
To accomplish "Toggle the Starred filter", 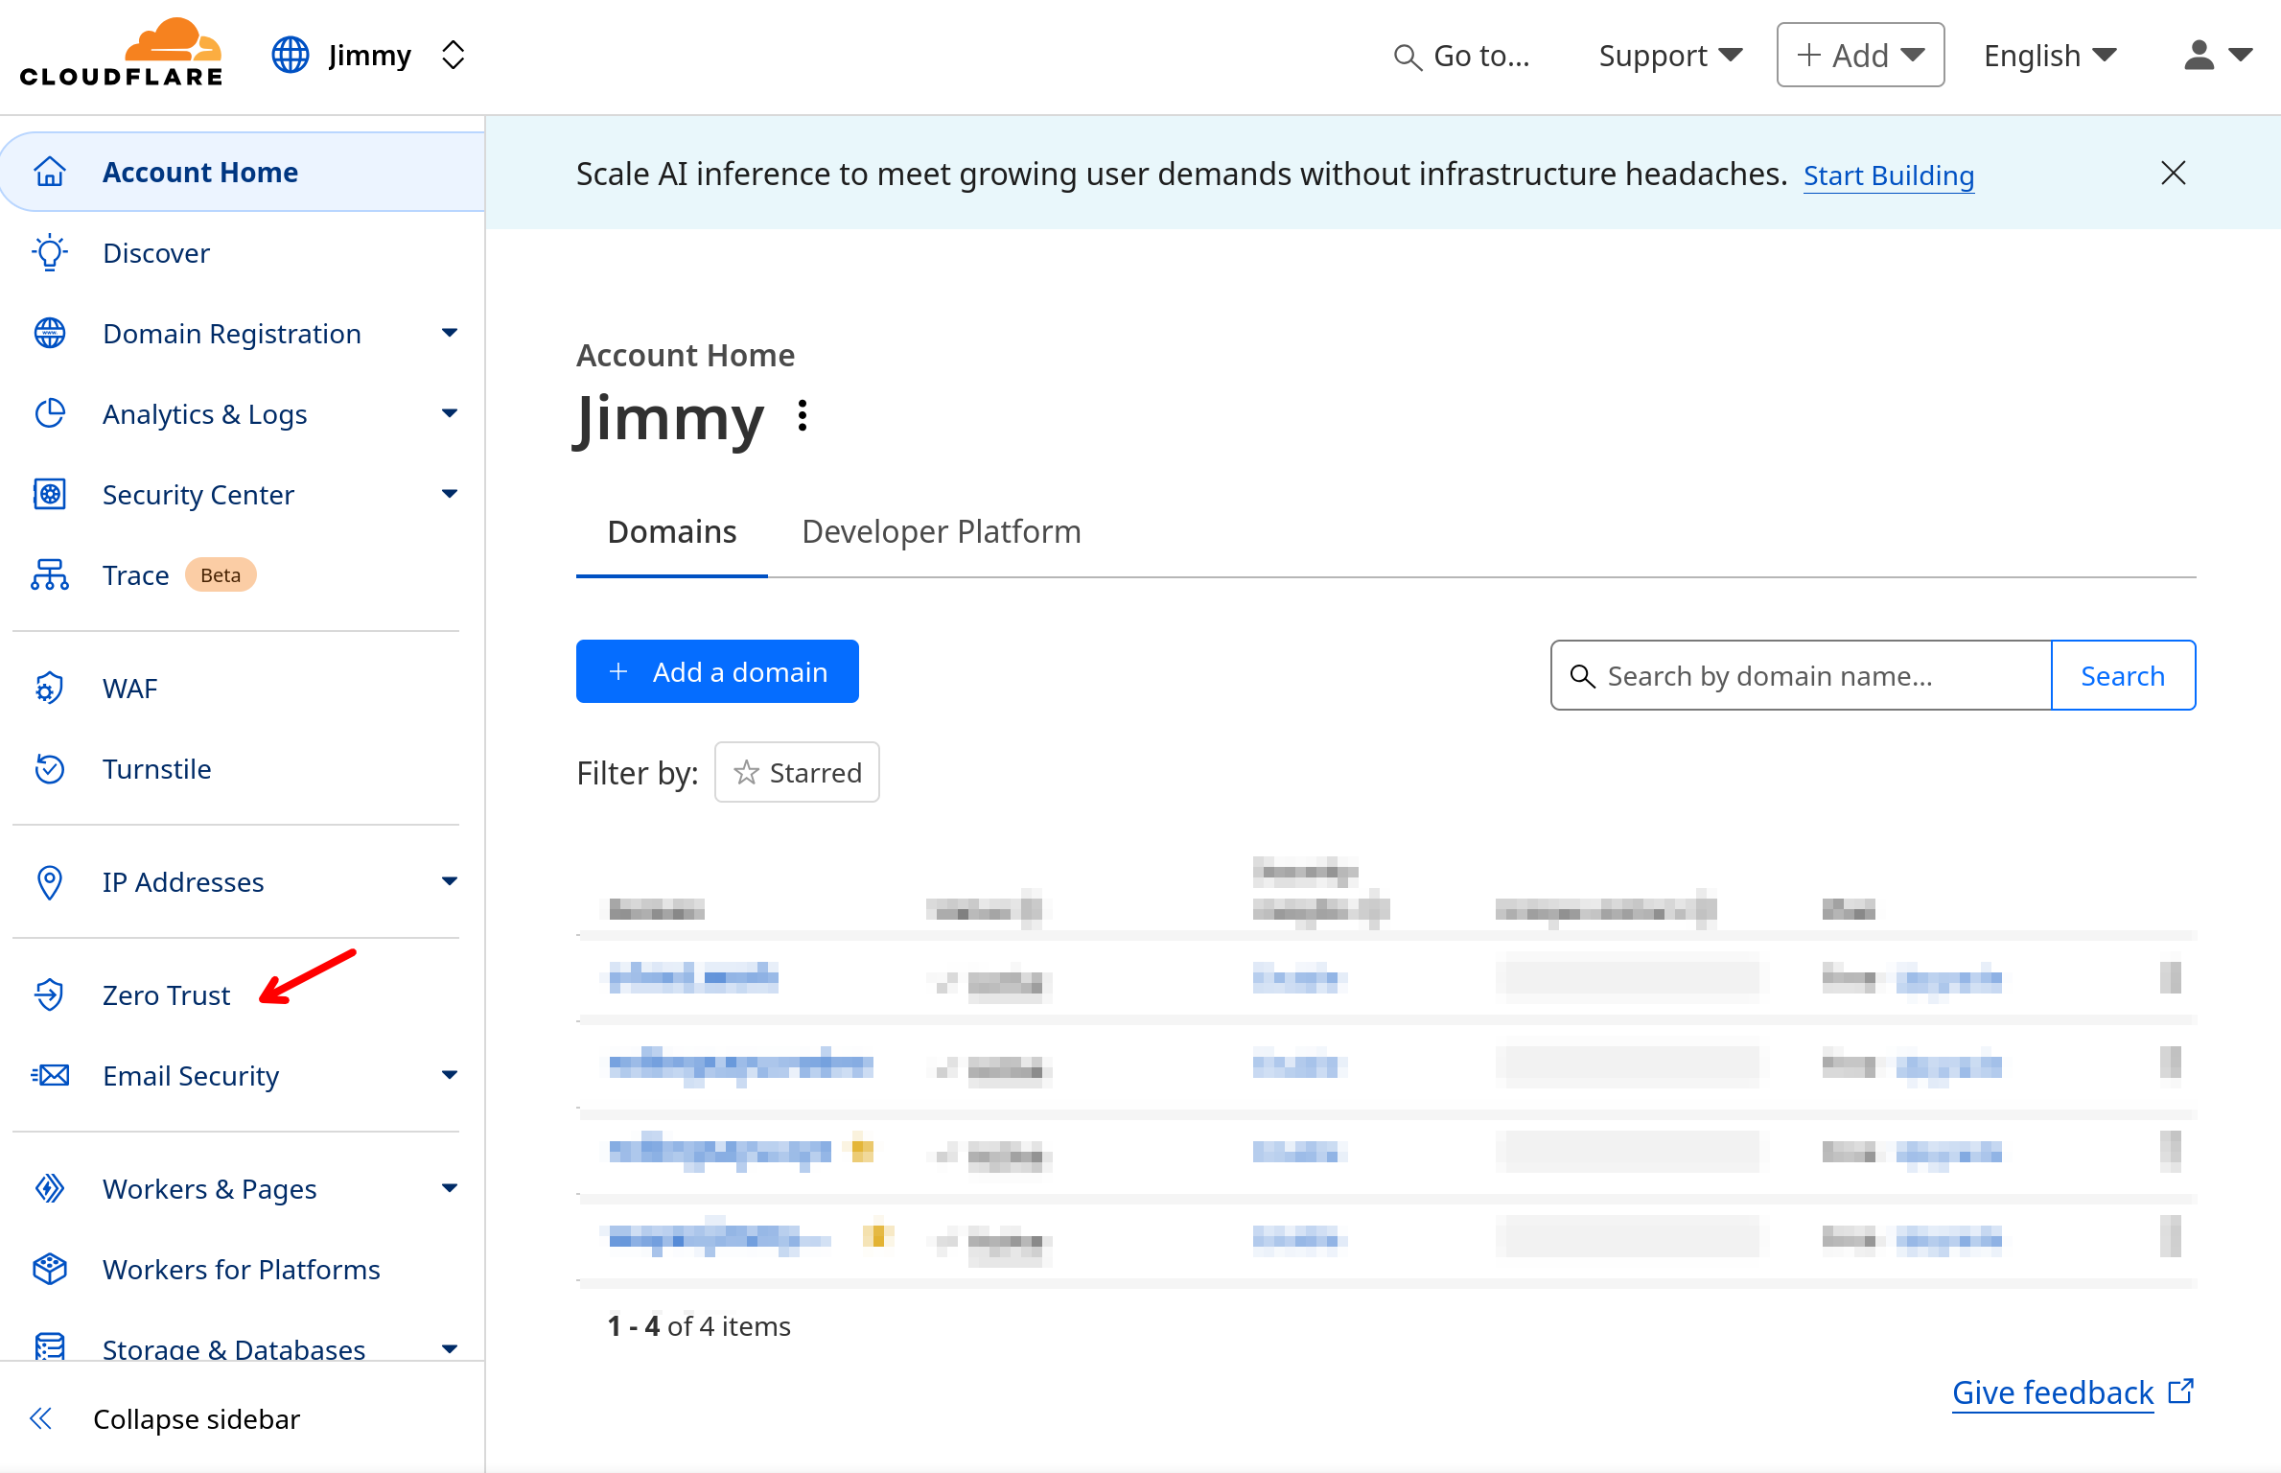I will pyautogui.click(x=797, y=772).
